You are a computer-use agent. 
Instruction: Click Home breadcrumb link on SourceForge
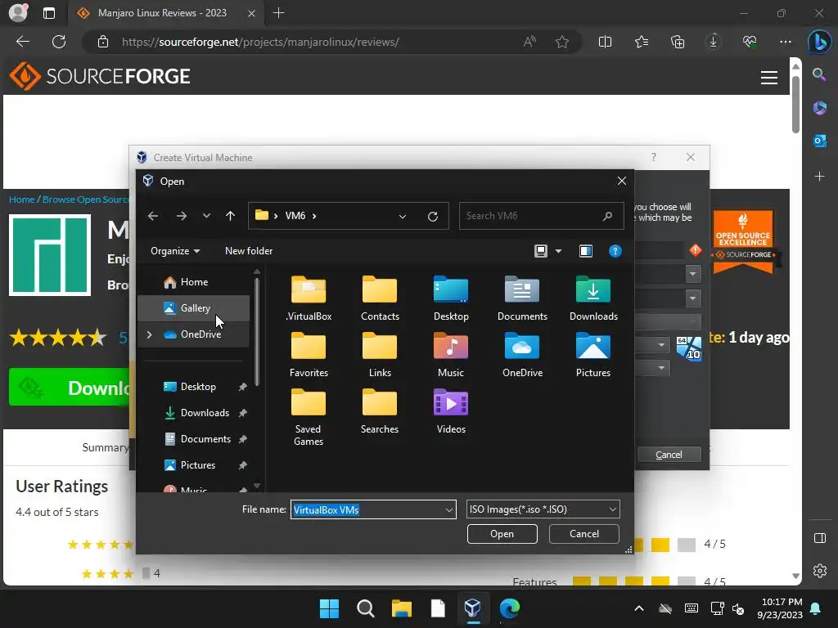(x=22, y=200)
